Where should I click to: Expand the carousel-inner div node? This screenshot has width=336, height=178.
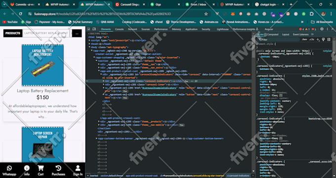103,84
